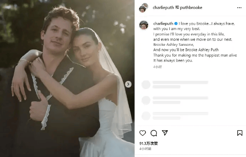Open charlieputh profile from the post header
The width and height of the screenshot is (246, 157).
point(163,8)
